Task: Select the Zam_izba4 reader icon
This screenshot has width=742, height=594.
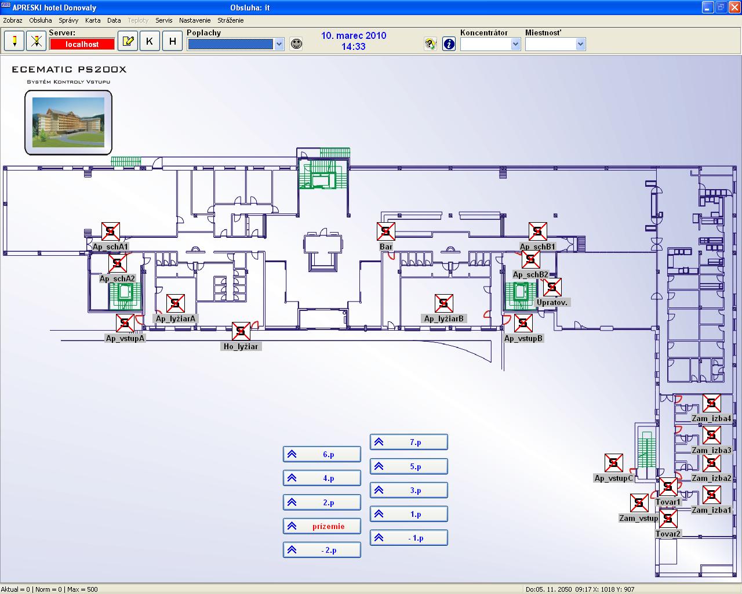Action: (712, 403)
